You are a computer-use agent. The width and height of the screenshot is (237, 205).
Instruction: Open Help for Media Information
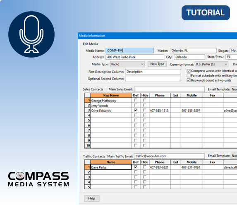(x=91, y=198)
